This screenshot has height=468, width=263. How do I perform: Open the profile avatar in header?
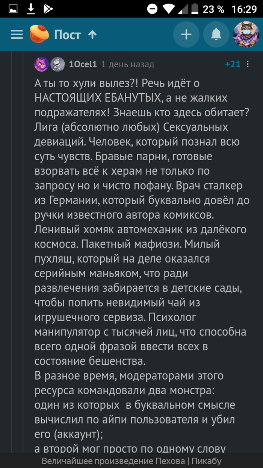[246, 35]
